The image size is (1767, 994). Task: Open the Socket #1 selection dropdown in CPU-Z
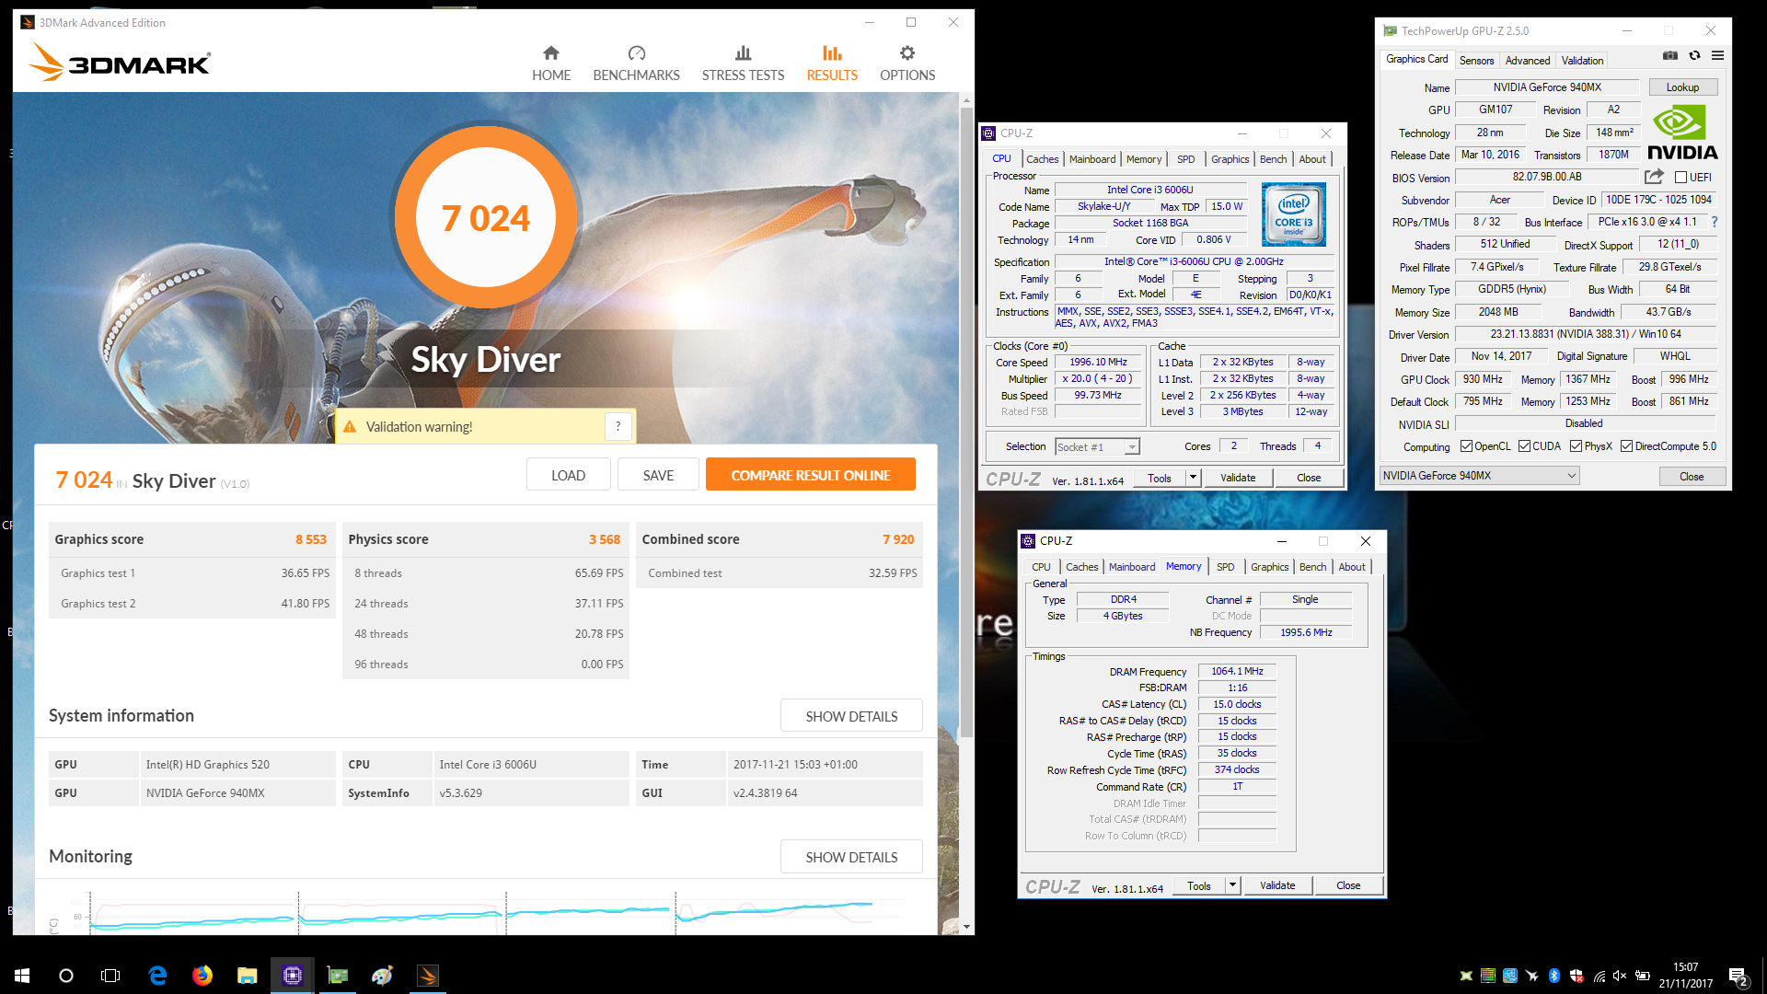point(1097,446)
